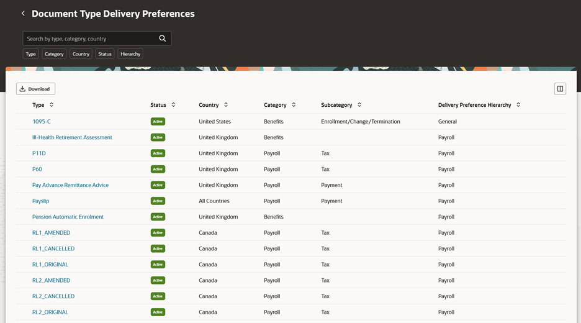Open the Payslip document type link
Viewport: 581px width, 323px height.
click(41, 201)
